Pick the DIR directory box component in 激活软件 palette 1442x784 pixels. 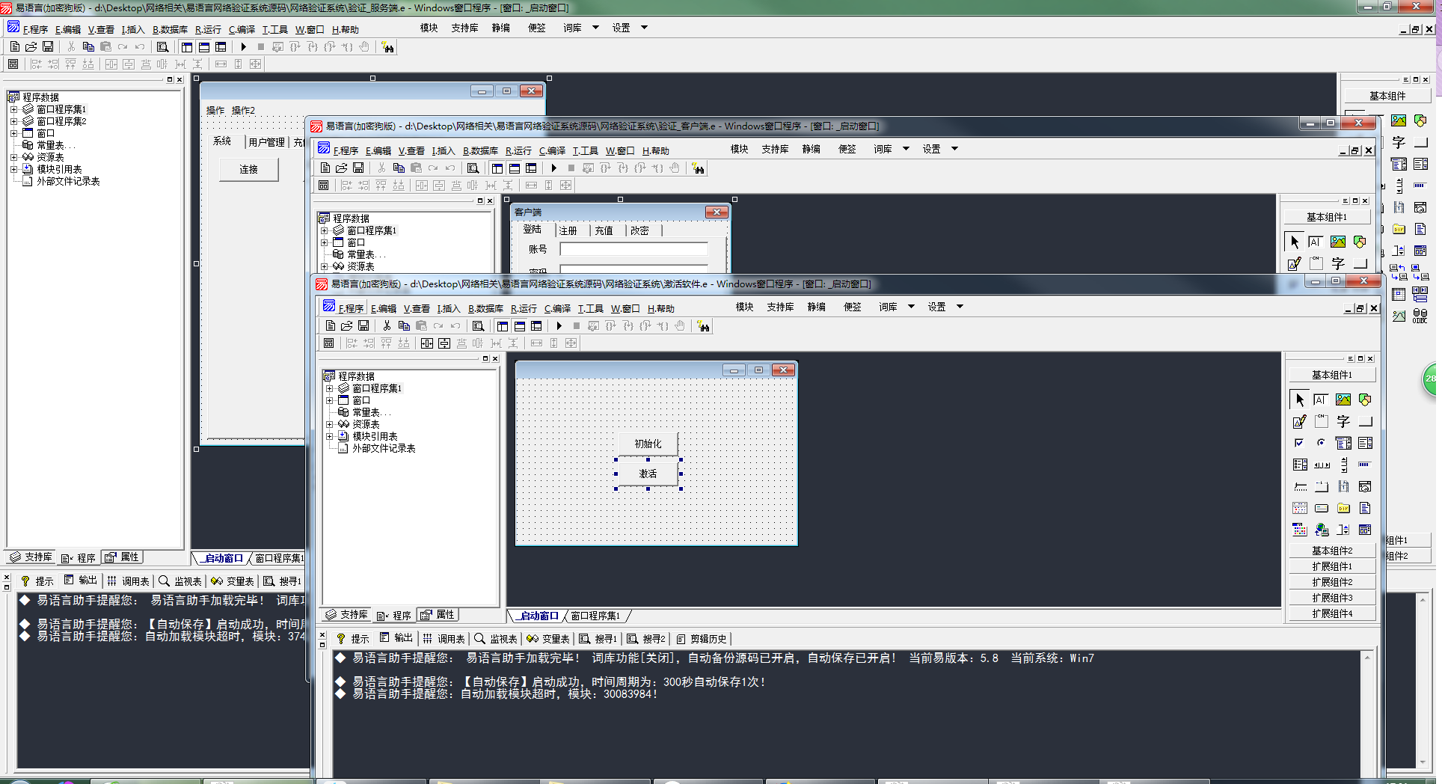(1343, 508)
